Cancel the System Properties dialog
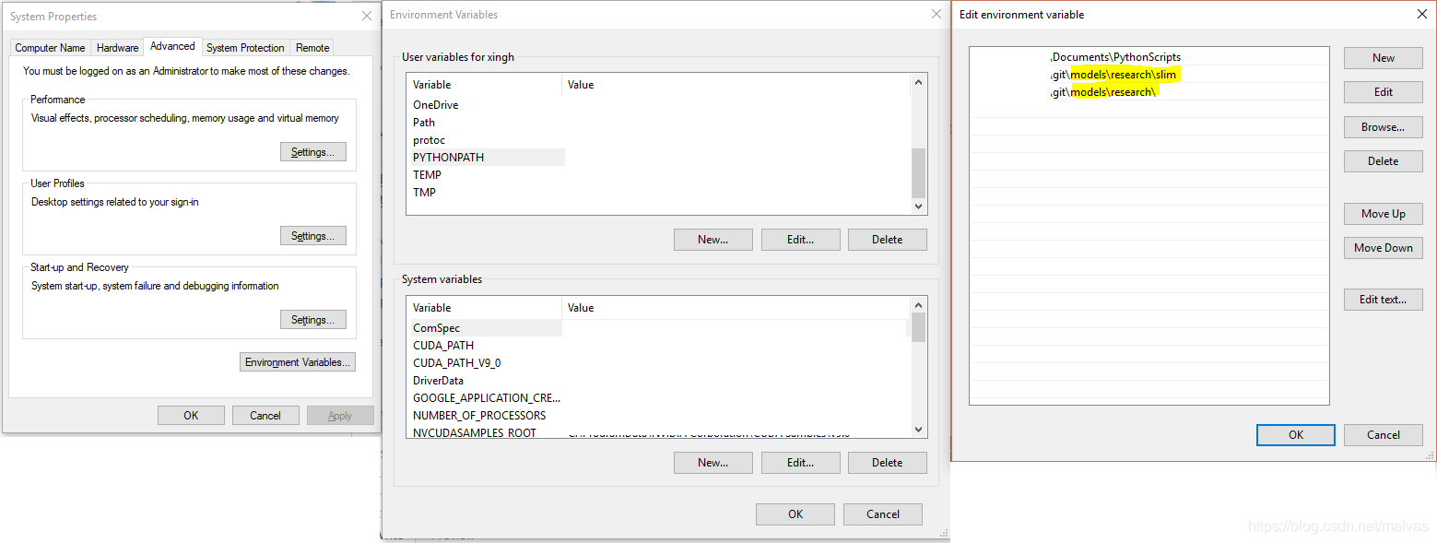This screenshot has width=1437, height=543. coord(265,415)
